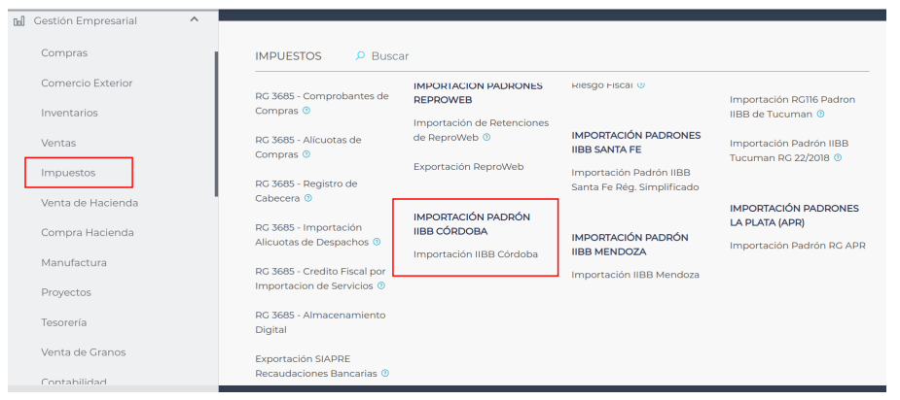Open Comercio Exterior in the sidebar

pyautogui.click(x=87, y=83)
